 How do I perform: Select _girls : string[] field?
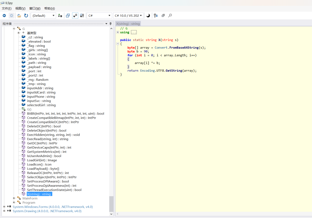coord(37,50)
